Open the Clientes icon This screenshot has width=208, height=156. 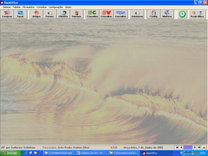tap(63, 14)
